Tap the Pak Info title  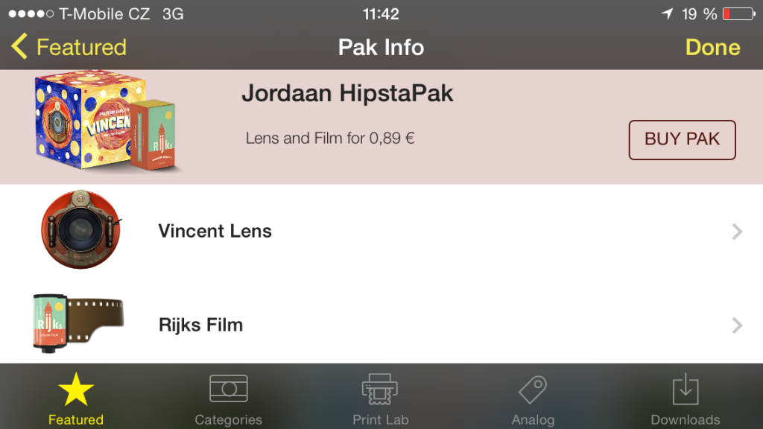click(x=381, y=47)
